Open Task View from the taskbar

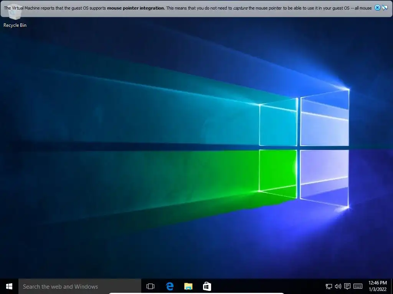coord(150,286)
